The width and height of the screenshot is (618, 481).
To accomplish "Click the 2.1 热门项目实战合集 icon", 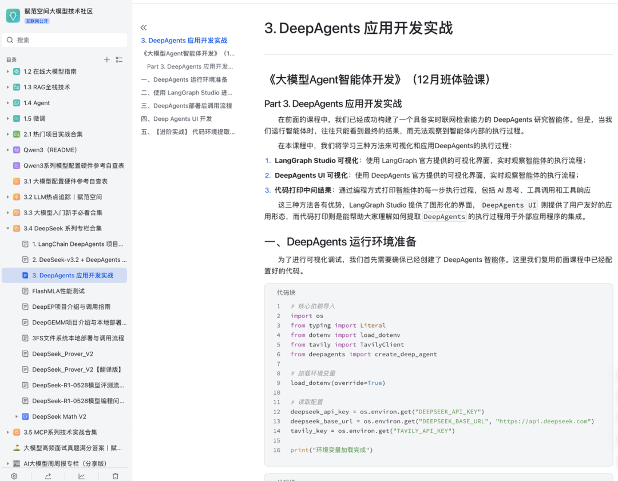I will click(x=17, y=134).
